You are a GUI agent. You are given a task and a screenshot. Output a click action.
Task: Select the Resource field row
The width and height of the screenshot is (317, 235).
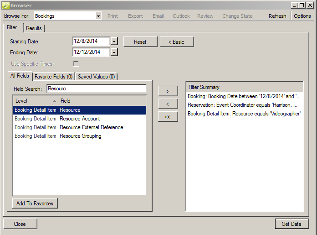pyautogui.click(x=80, y=110)
